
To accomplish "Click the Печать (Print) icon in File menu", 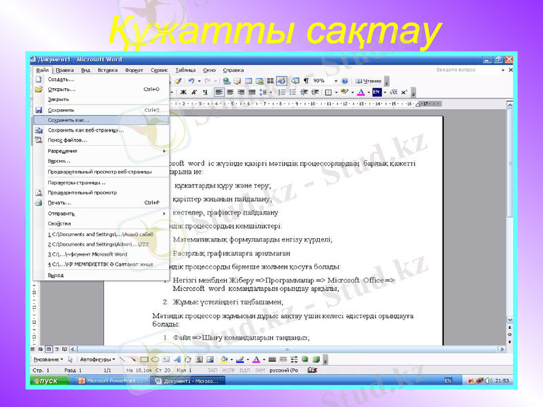I will 38,202.
